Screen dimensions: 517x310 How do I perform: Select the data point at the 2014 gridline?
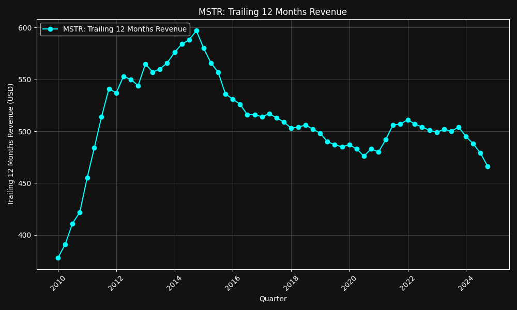tap(175, 52)
